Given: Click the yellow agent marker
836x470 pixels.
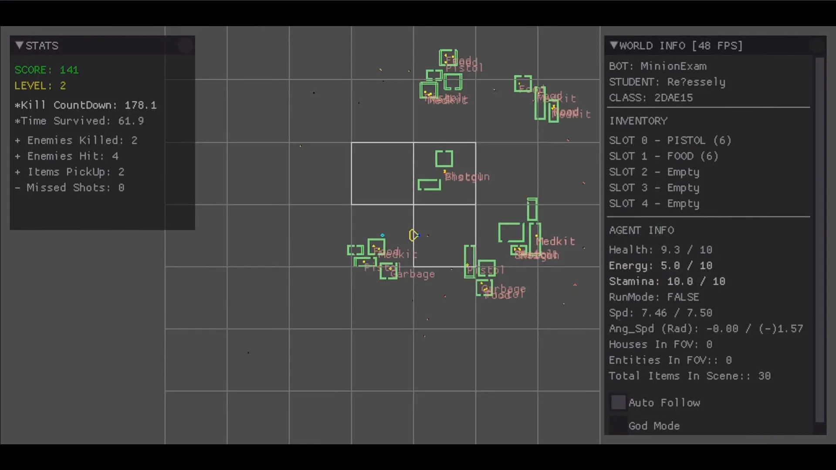Looking at the screenshot, I should 413,235.
